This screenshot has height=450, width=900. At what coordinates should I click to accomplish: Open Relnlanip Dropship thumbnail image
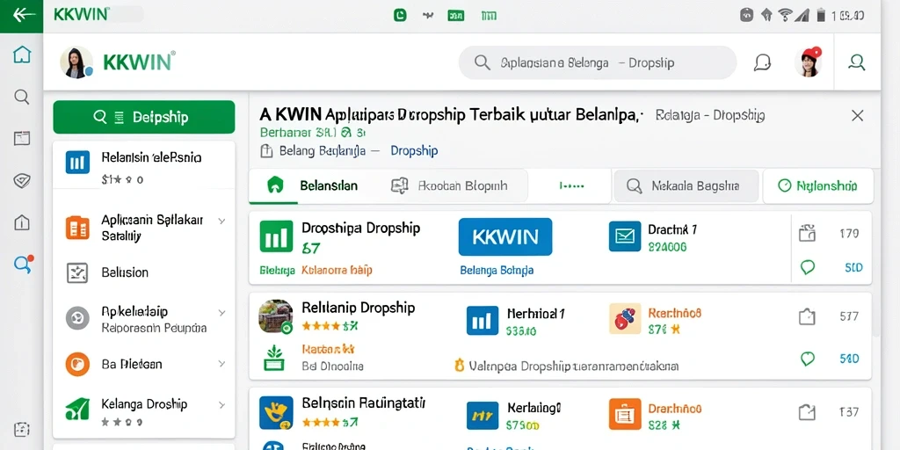click(276, 316)
